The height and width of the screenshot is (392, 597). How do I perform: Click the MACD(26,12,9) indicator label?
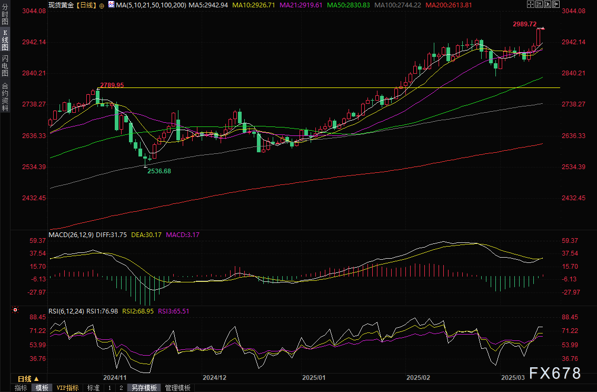click(x=71, y=234)
